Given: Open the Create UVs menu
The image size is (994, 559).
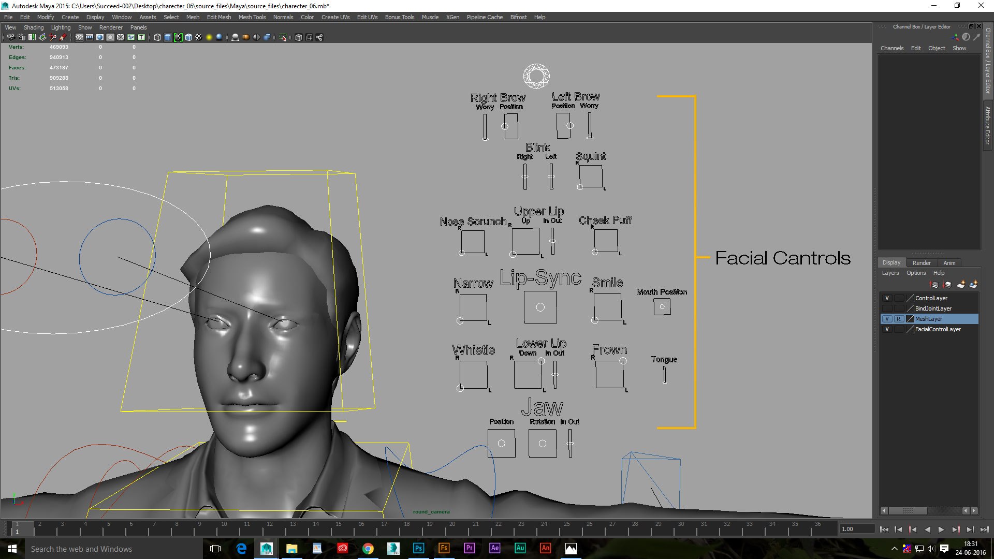Looking at the screenshot, I should pyautogui.click(x=335, y=17).
